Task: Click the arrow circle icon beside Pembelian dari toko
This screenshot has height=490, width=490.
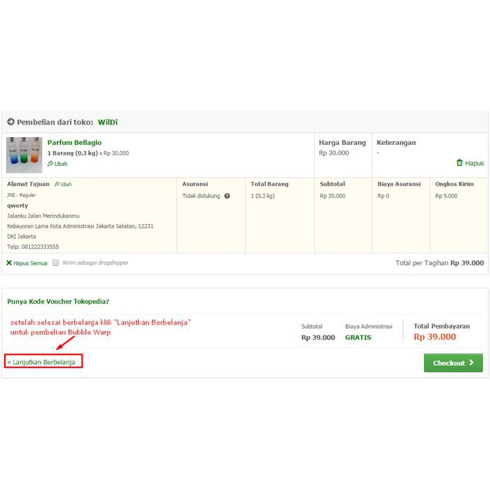Action: coord(10,122)
